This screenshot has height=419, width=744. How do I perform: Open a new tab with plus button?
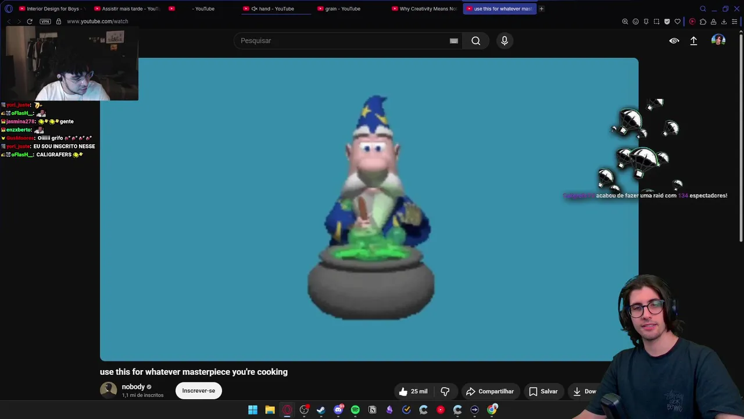[x=541, y=9]
